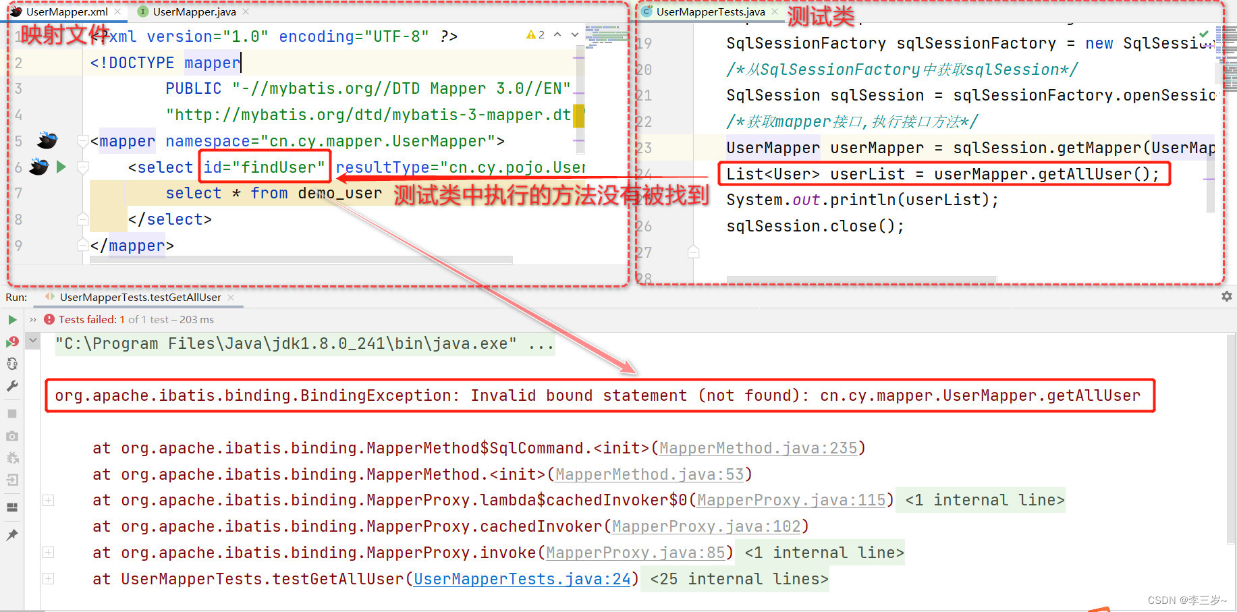1237x612 pixels.
Task: Rerun the test with the green play icon
Action: pos(12,320)
